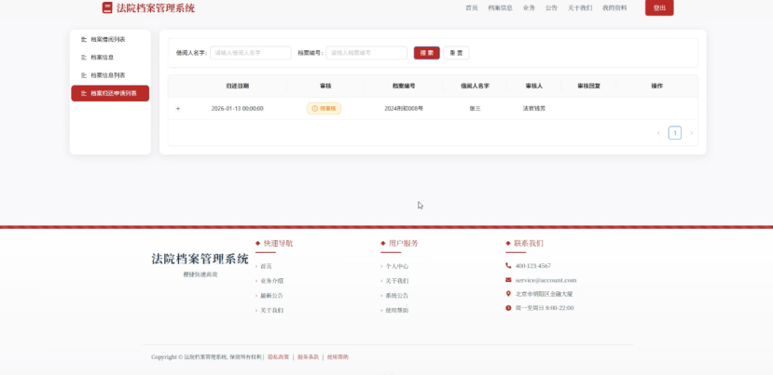Open 业务 in top navigation
Screen dimensions: 773x375
[x=529, y=7]
